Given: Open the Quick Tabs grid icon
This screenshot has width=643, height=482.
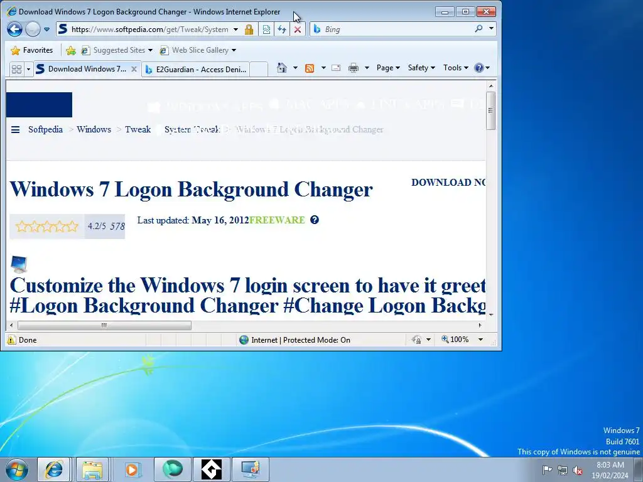Looking at the screenshot, I should click(x=17, y=69).
